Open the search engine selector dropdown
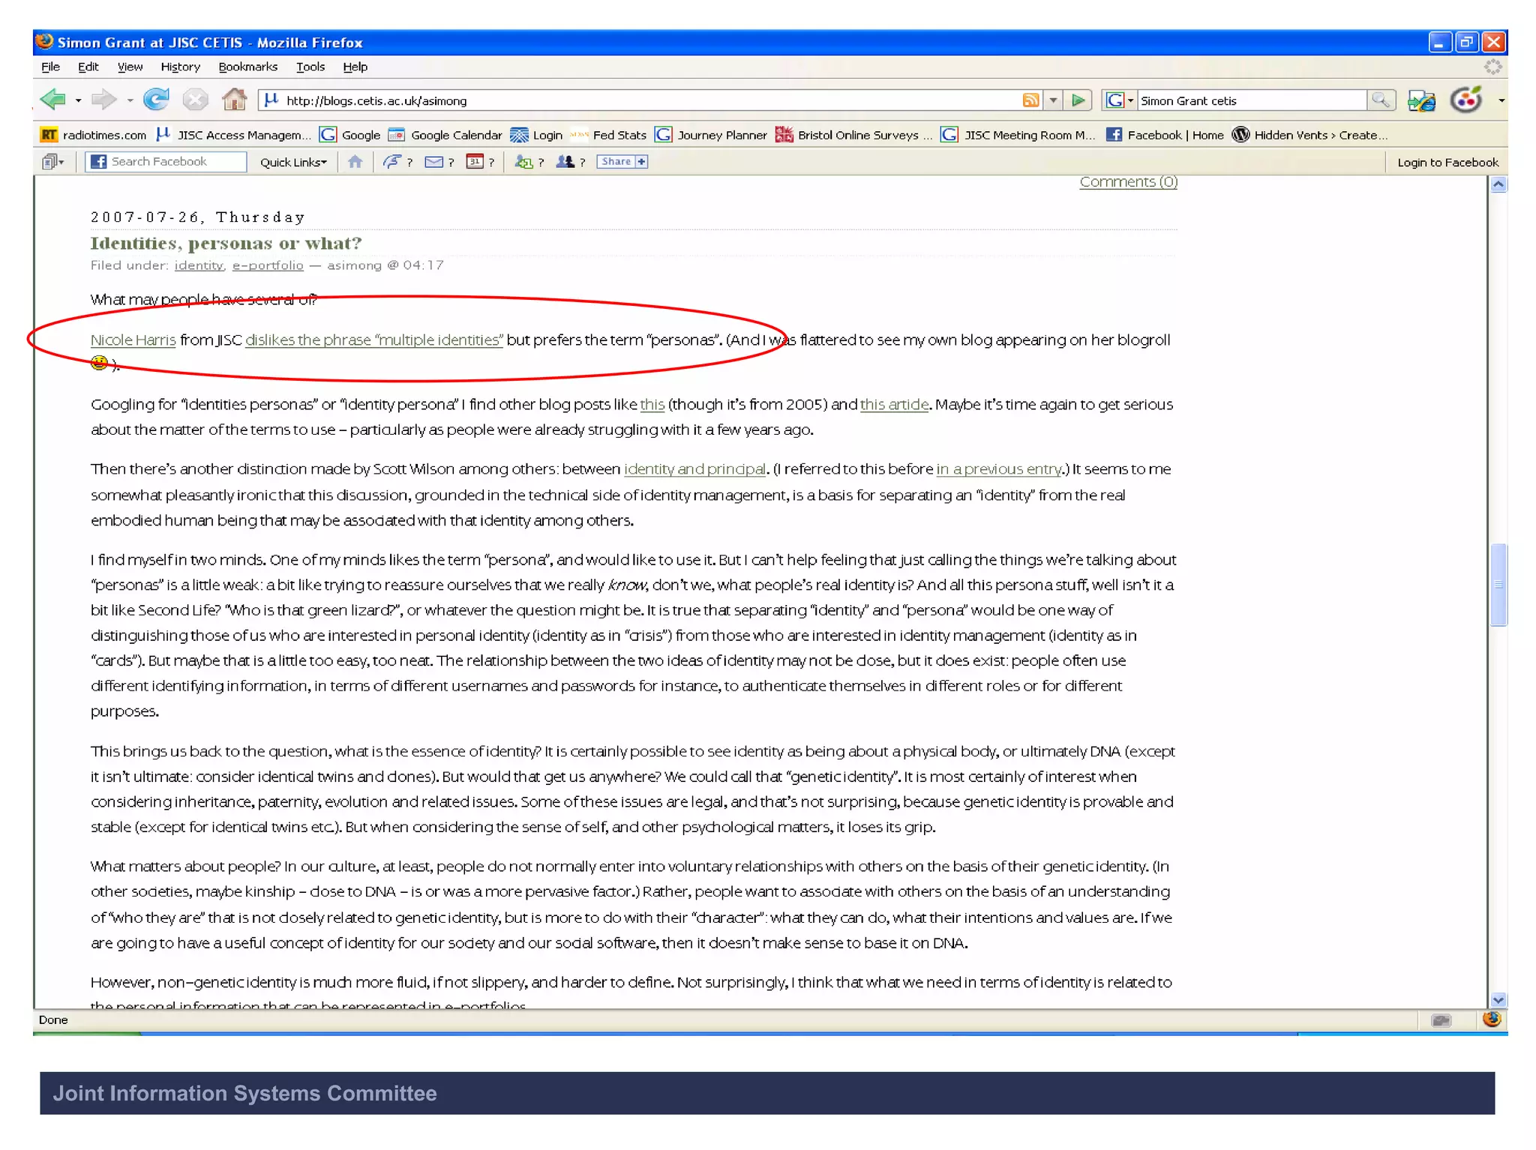Viewport: 1536px width, 1150px height. point(1130,100)
